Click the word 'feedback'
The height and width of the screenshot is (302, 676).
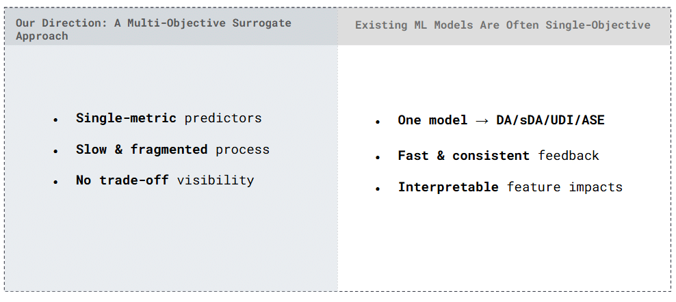(569, 155)
